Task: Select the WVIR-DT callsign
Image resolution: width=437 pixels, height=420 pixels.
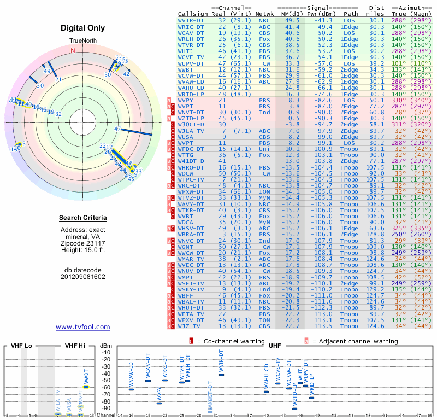Action: coord(191,21)
